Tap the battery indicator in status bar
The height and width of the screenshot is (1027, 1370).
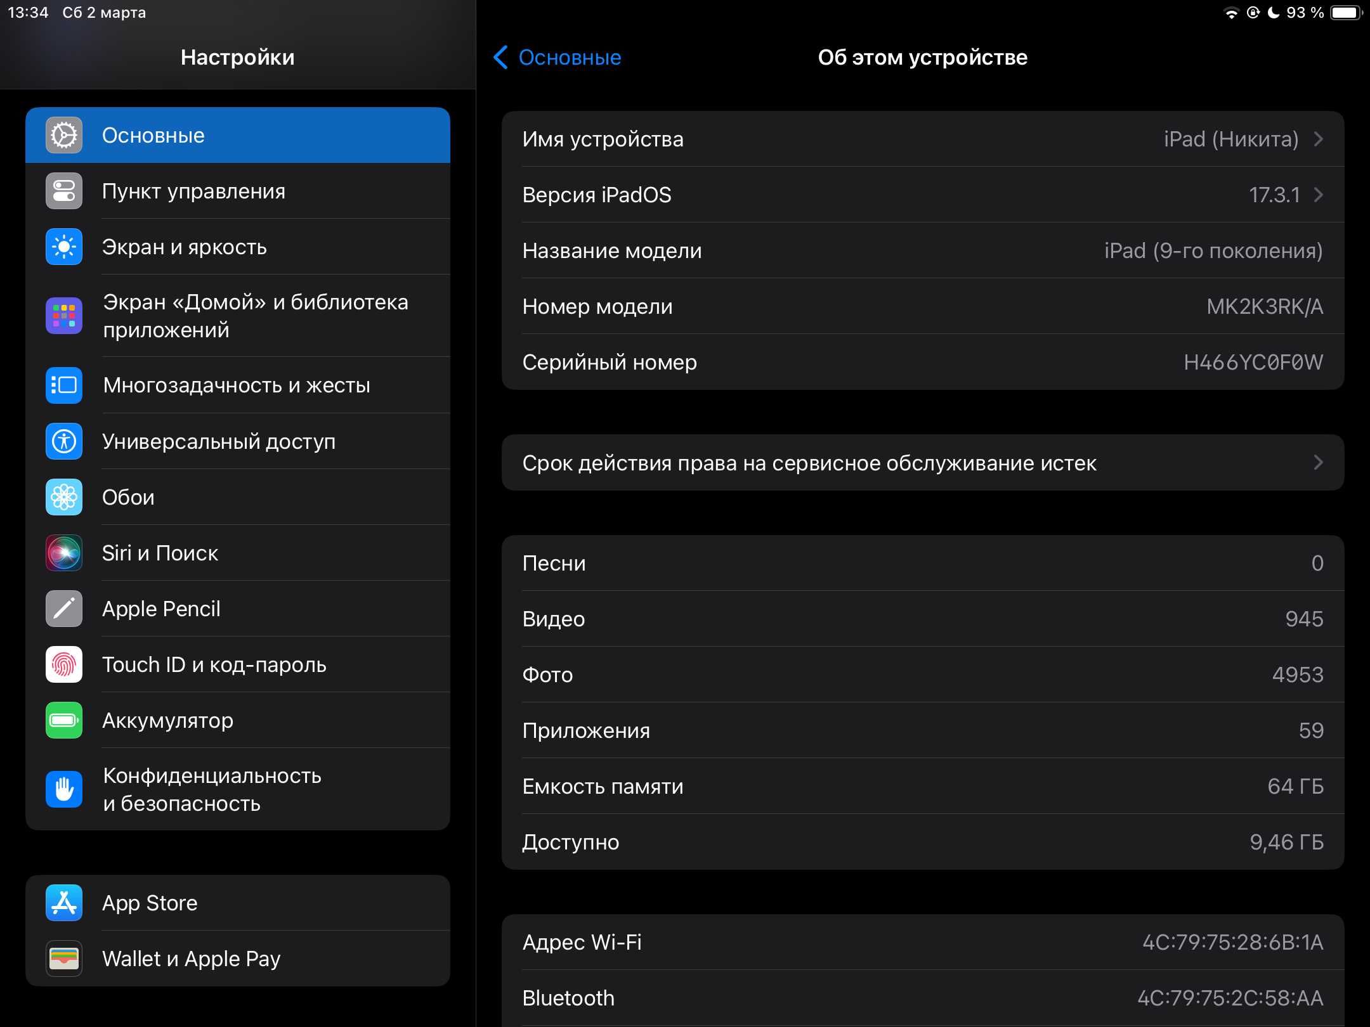pyautogui.click(x=1347, y=13)
